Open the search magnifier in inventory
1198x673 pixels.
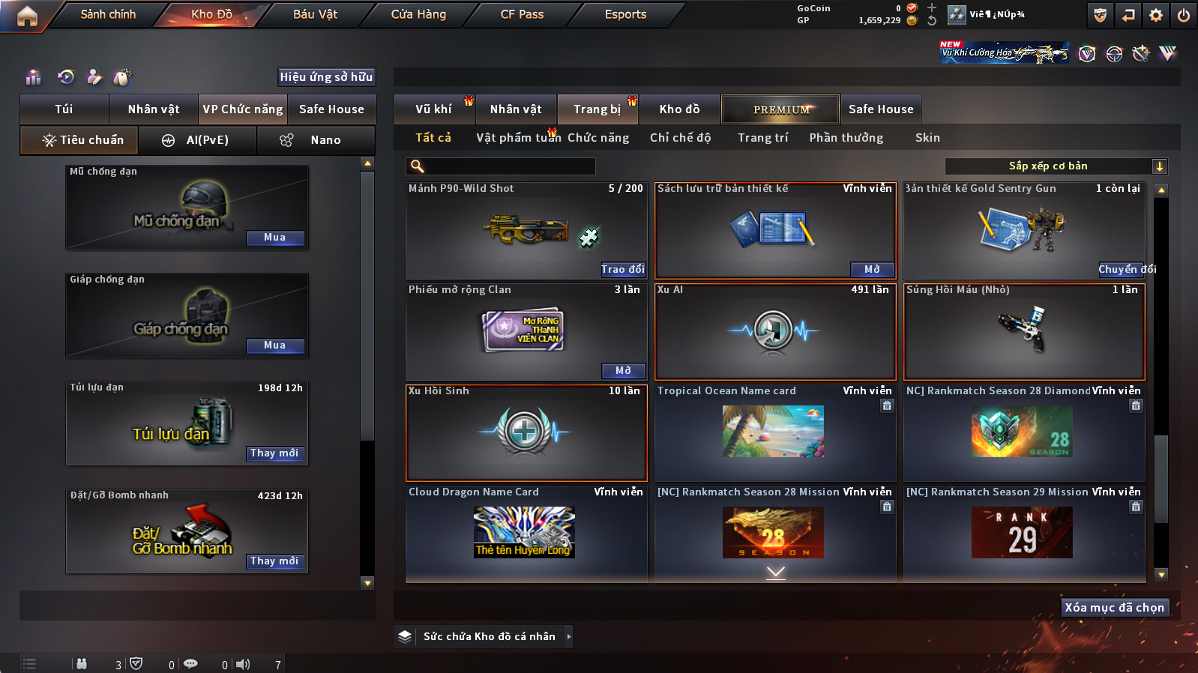coord(418,166)
